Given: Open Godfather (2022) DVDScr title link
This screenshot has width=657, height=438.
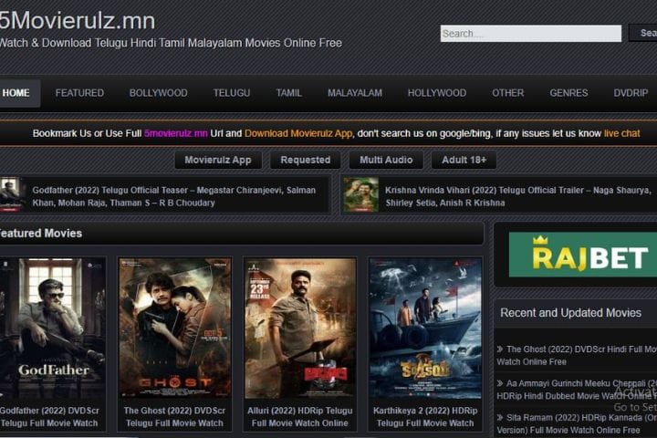Looking at the screenshot, I should pos(49,417).
